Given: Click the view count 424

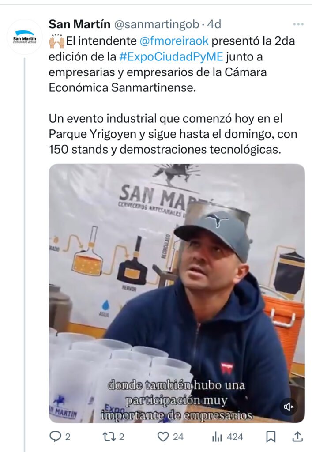Looking at the screenshot, I should pyautogui.click(x=235, y=437).
